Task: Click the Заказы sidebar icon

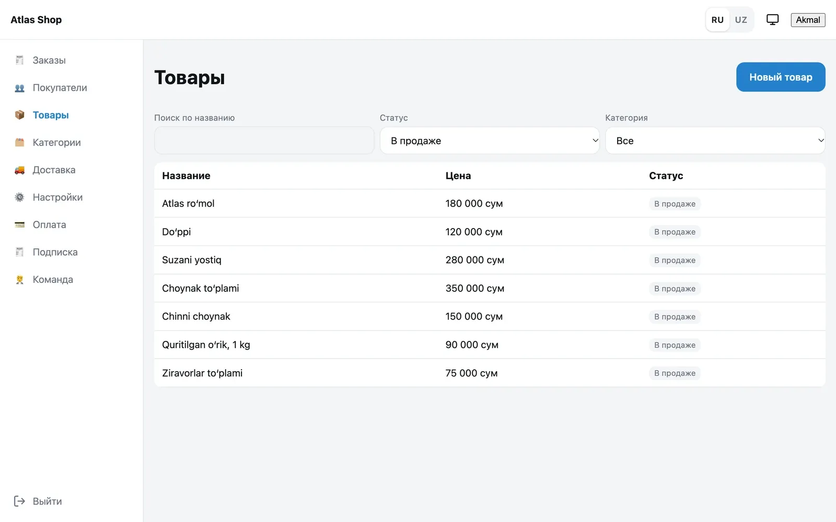Action: pos(19,60)
